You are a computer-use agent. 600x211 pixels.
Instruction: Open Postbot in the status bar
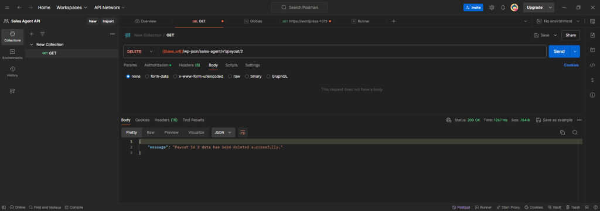[461, 207]
